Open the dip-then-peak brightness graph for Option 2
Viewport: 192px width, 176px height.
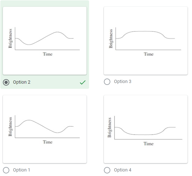(x=45, y=41)
